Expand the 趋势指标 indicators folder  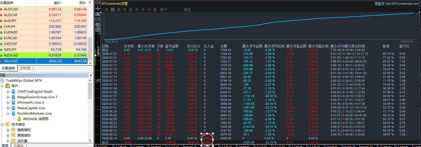pyautogui.click(x=8, y=130)
